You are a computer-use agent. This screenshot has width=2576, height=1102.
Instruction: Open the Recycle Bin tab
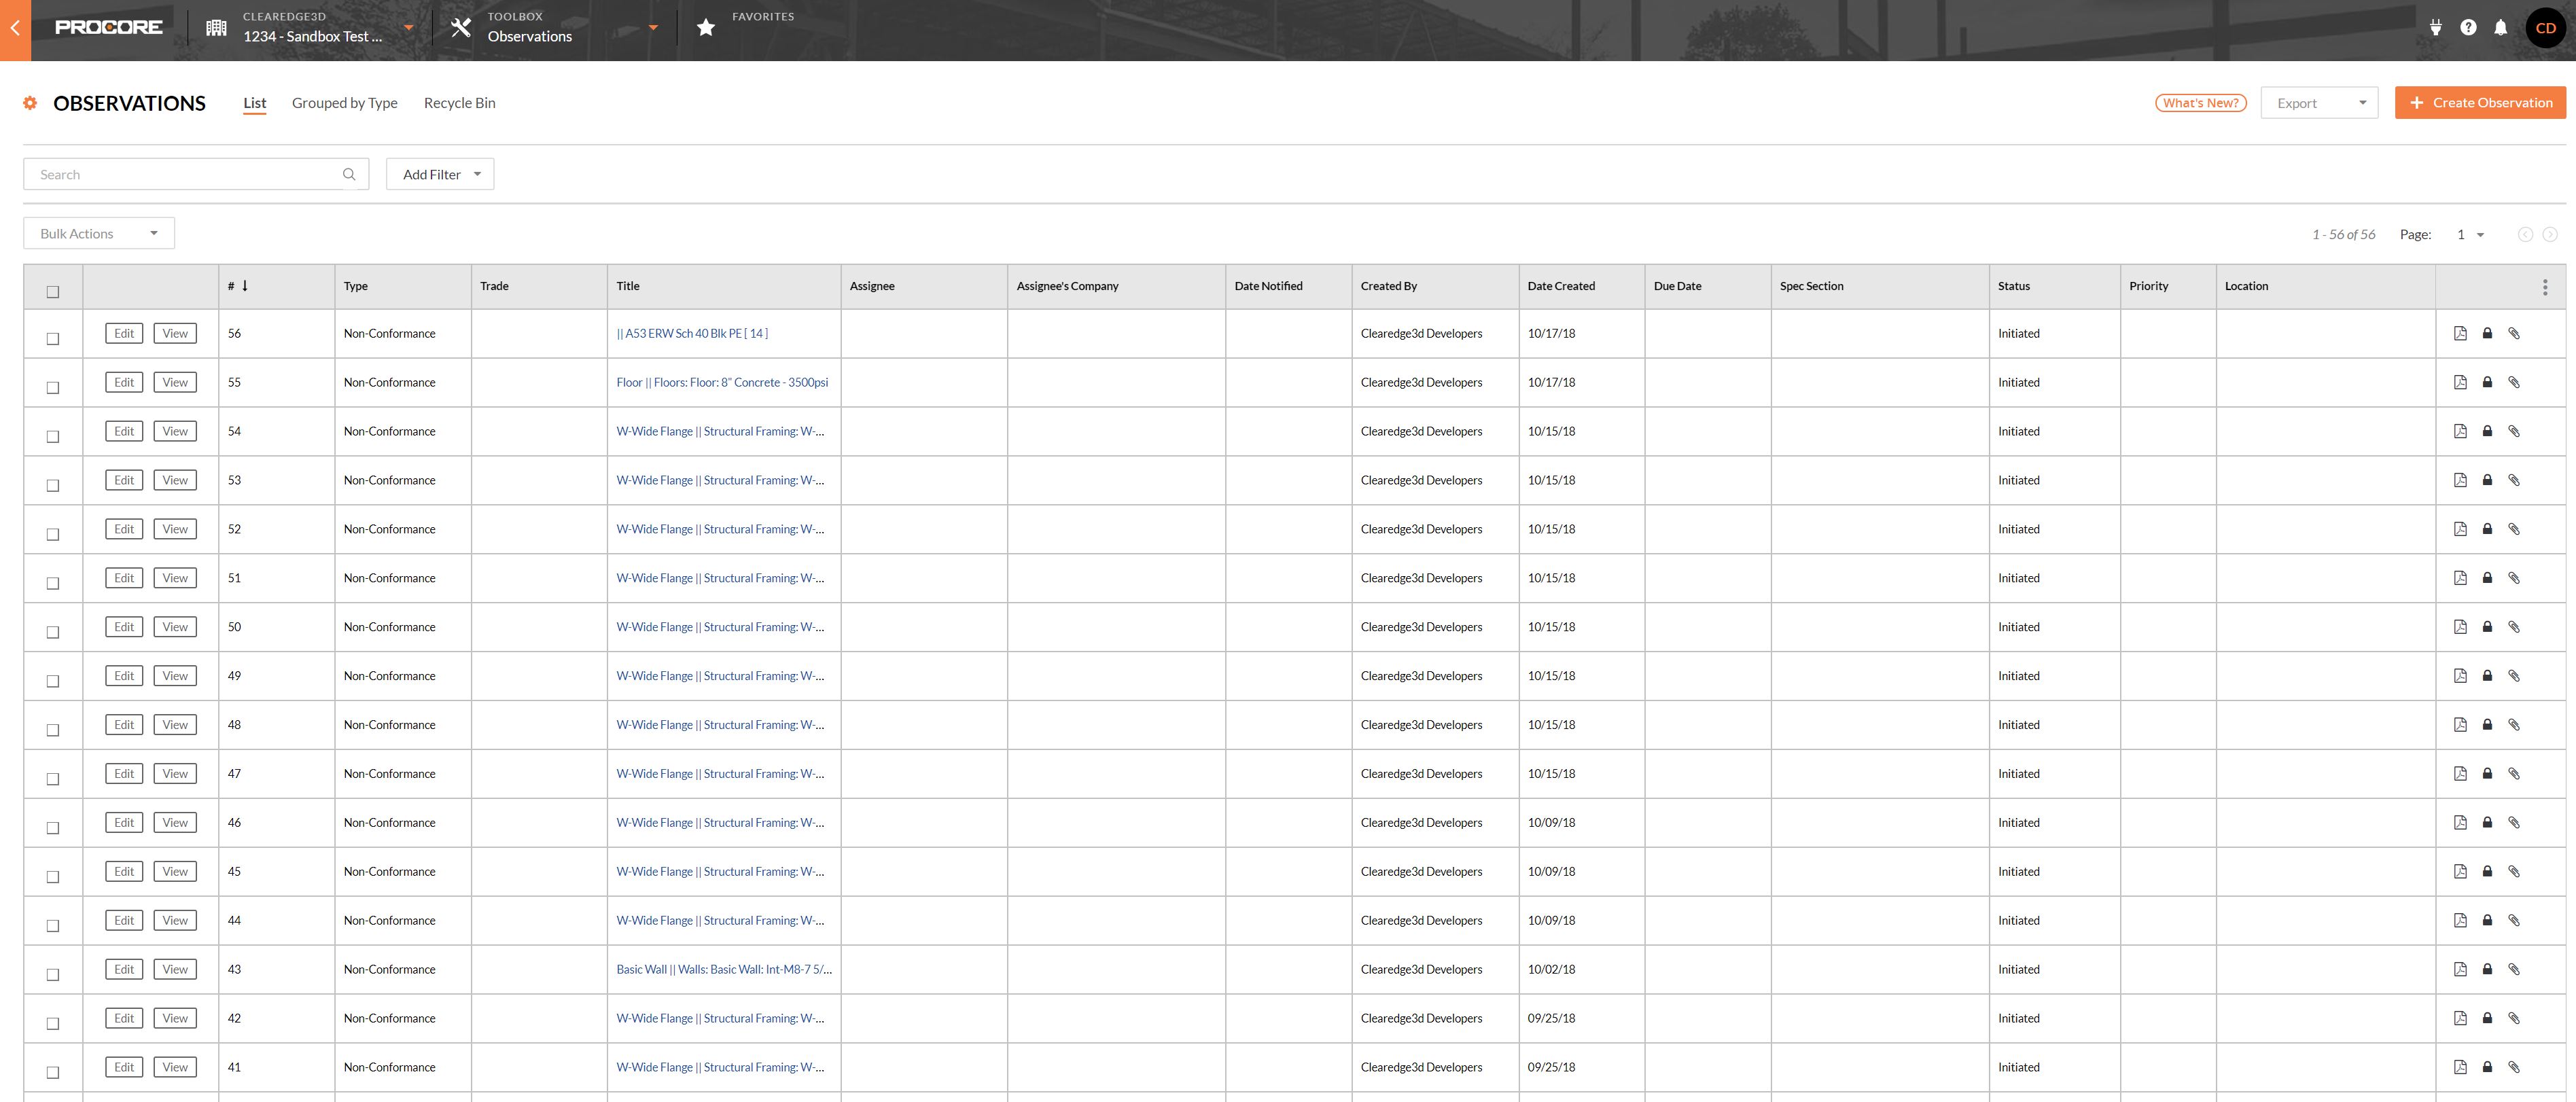[x=459, y=103]
